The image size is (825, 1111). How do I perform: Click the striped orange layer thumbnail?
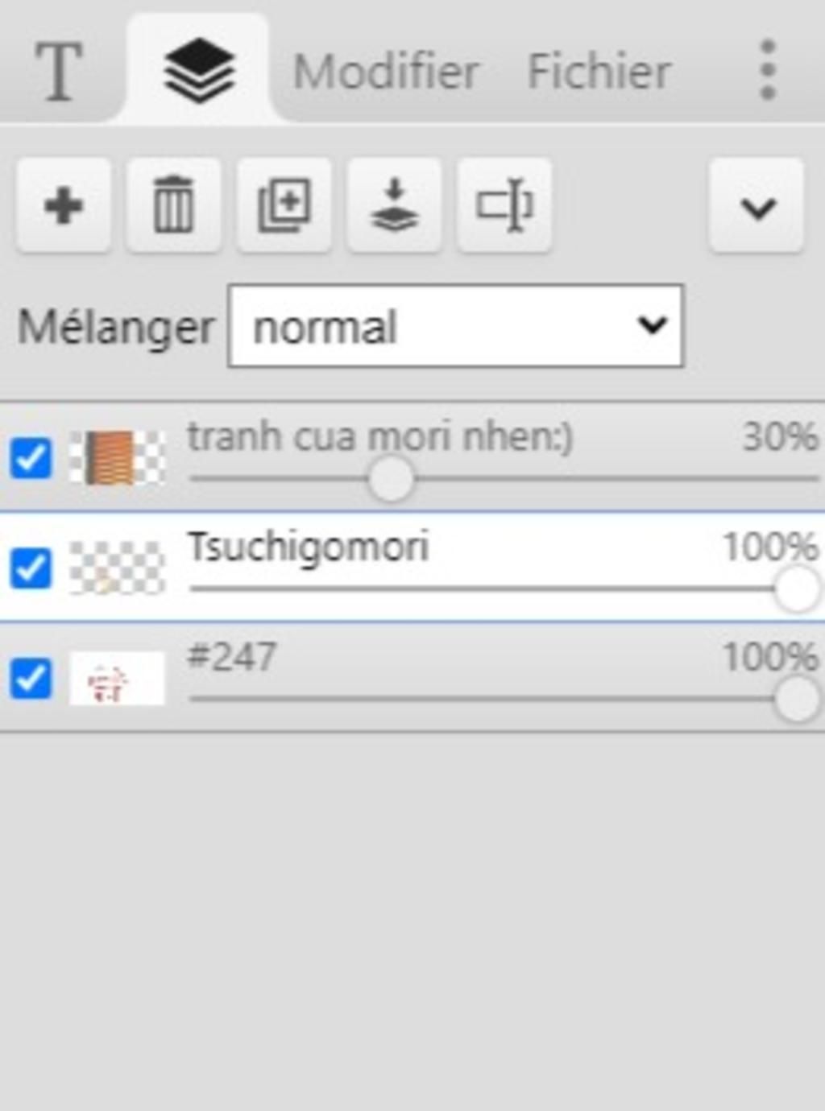(117, 458)
